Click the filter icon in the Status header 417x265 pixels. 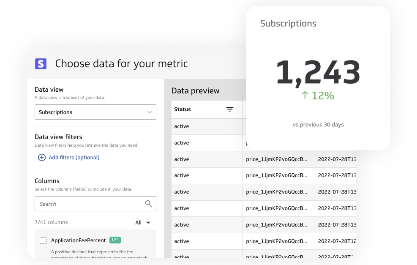230,109
